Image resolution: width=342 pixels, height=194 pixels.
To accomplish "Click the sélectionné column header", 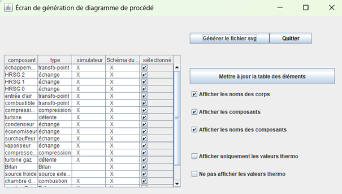I will tap(157, 60).
